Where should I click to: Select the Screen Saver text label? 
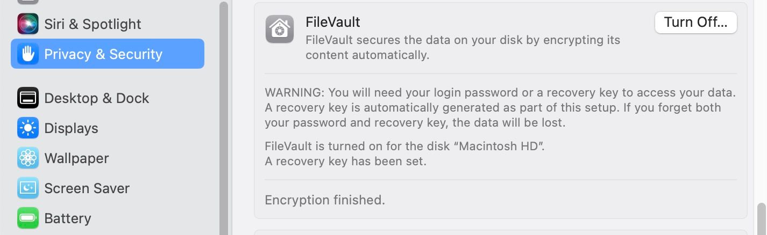[x=87, y=188]
